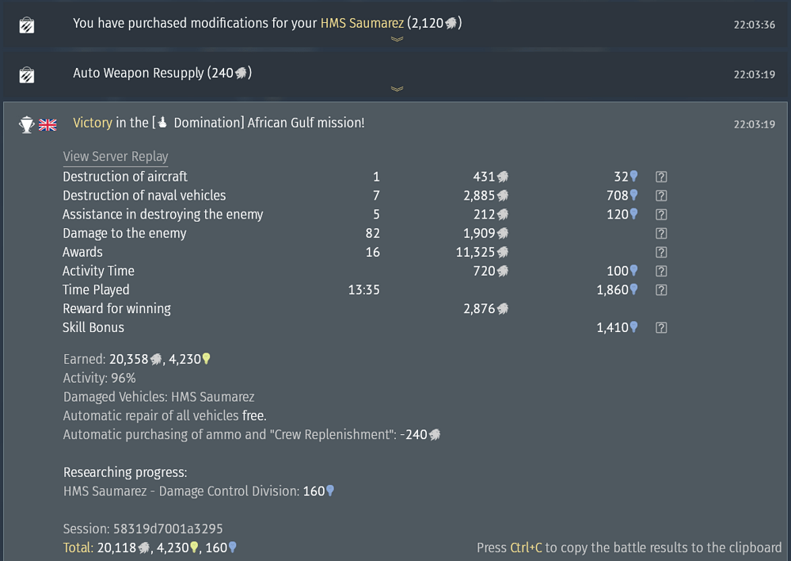Open help icon for Assistance in destroying enemy
This screenshot has height=561, width=791.
(x=661, y=215)
